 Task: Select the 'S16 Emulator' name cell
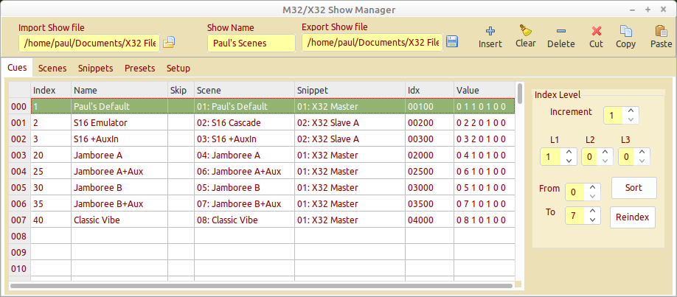119,123
